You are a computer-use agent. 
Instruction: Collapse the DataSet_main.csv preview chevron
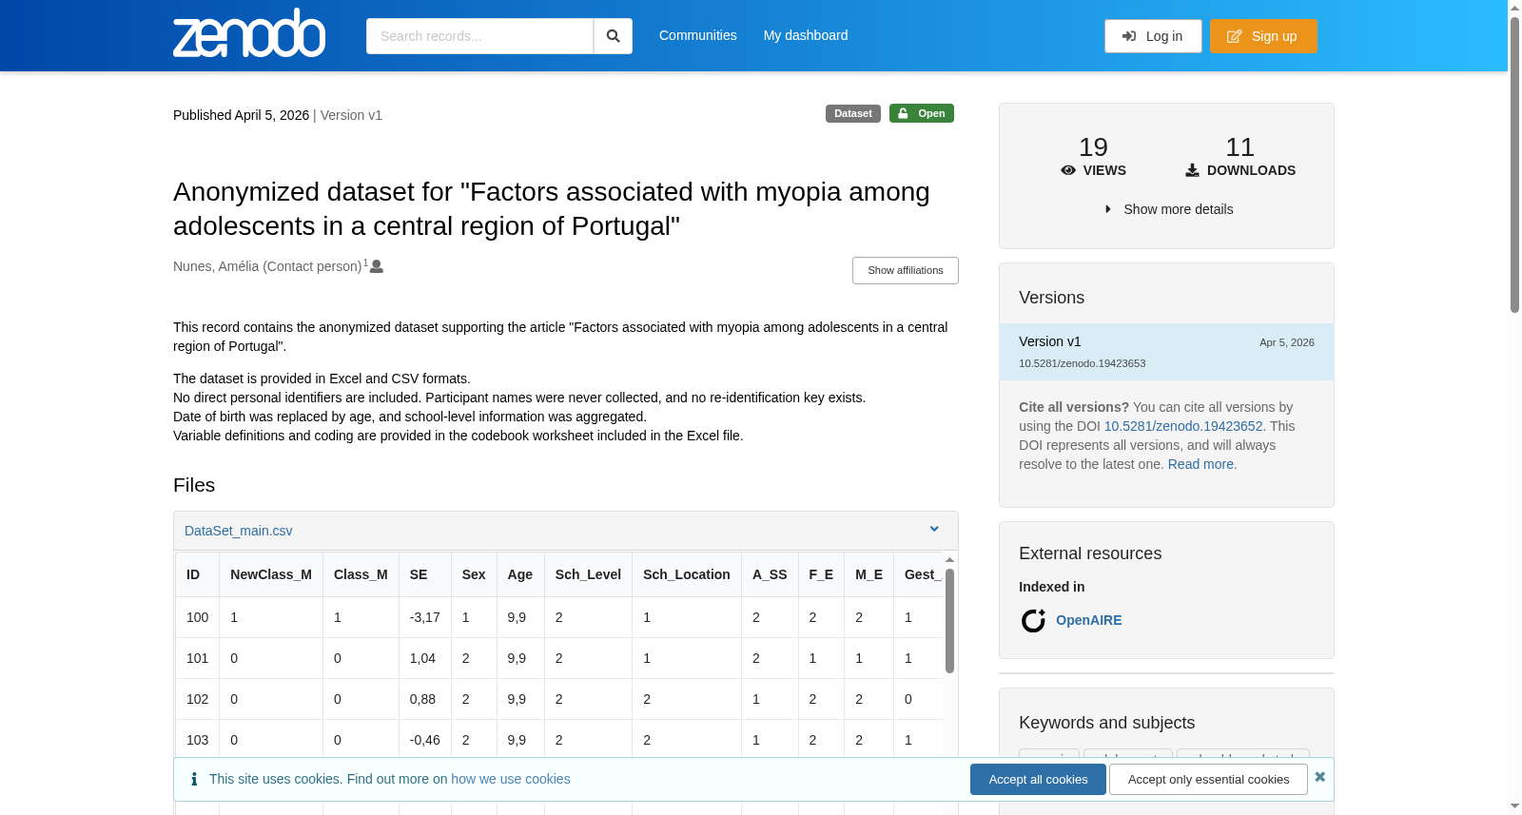coord(934,530)
